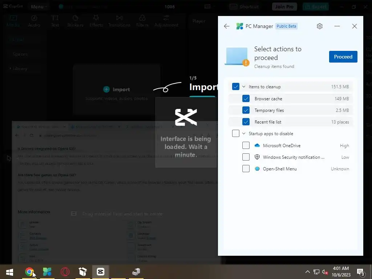The height and width of the screenshot is (279, 372).
Task: Click the Recent file list 13 places value
Action: (340, 122)
